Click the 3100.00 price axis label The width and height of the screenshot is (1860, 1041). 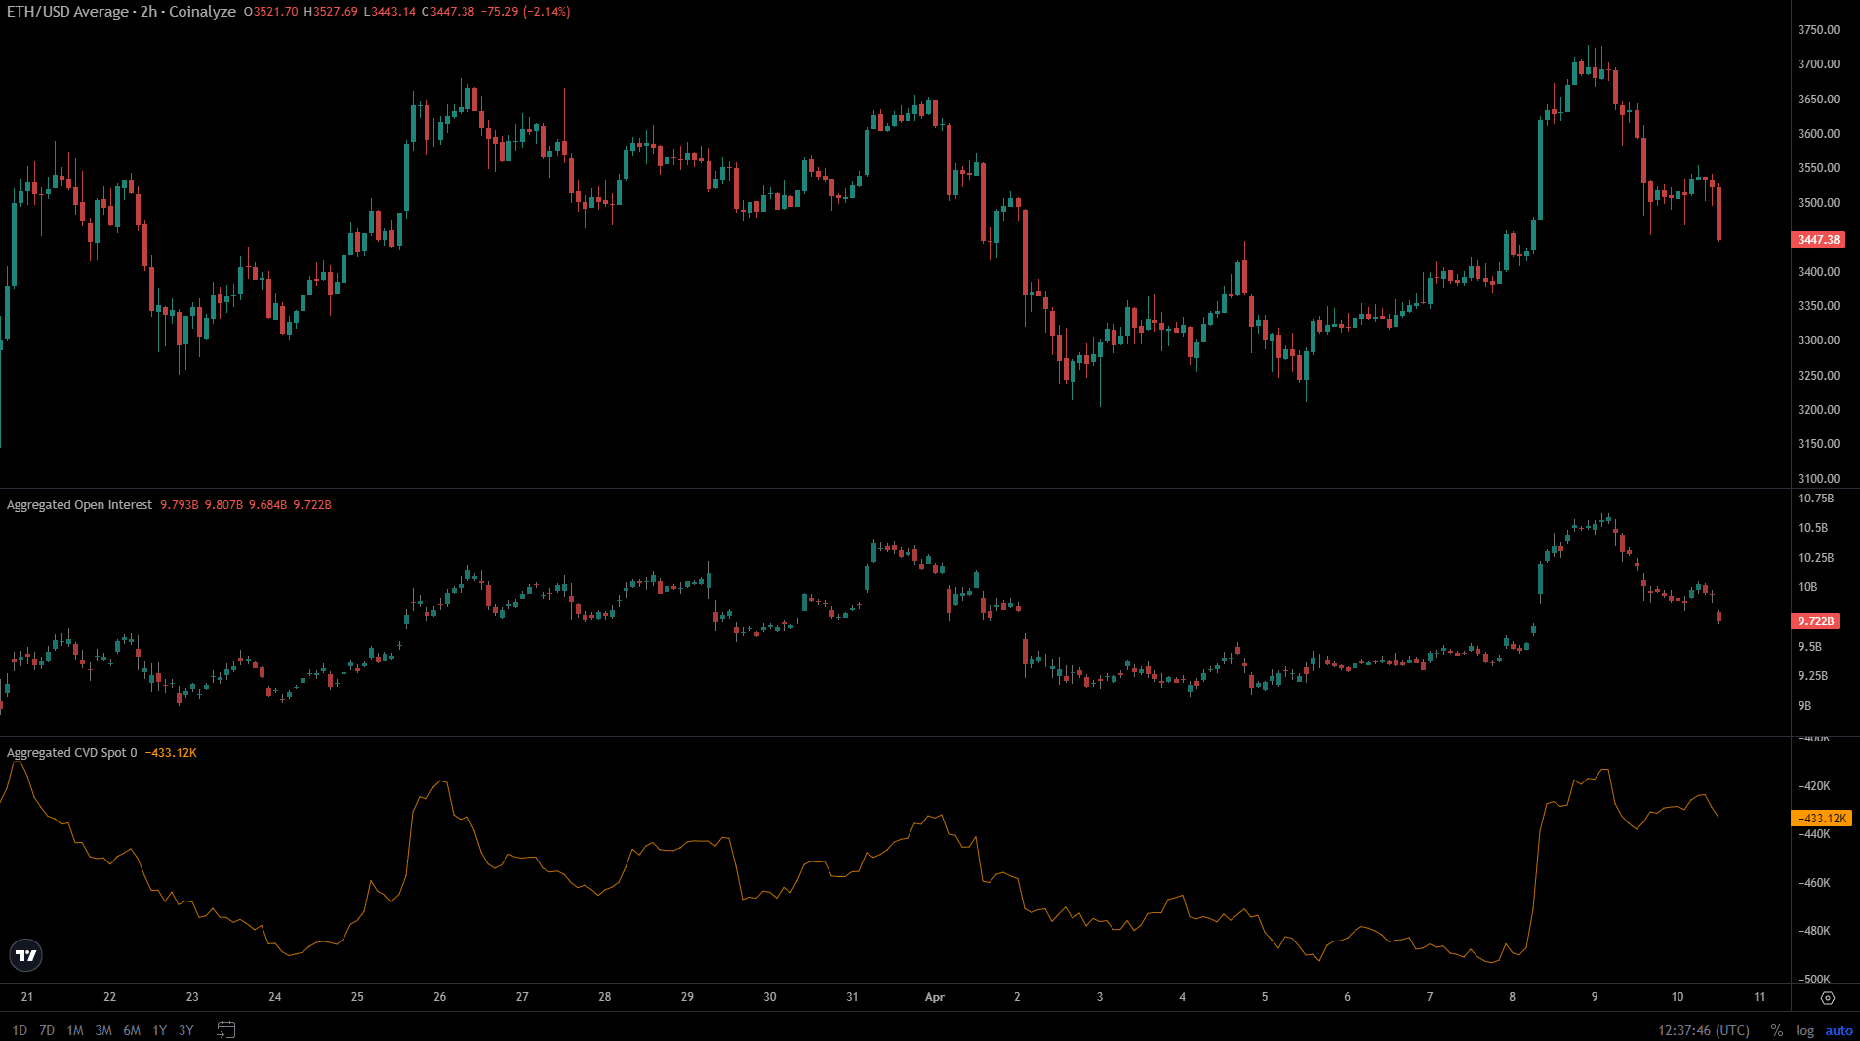[x=1819, y=478]
